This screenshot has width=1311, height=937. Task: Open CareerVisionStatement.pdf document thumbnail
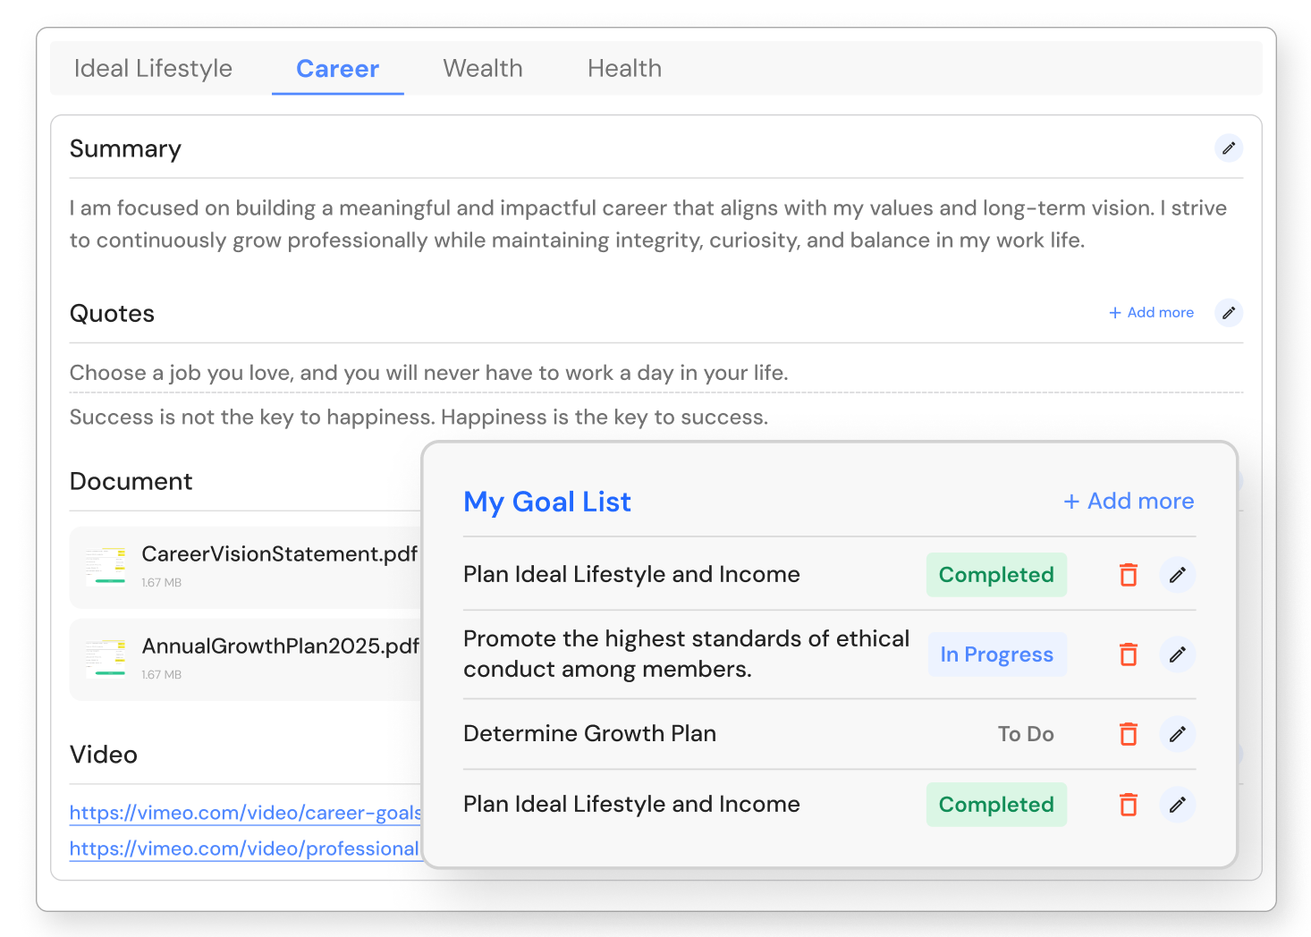[x=106, y=566]
